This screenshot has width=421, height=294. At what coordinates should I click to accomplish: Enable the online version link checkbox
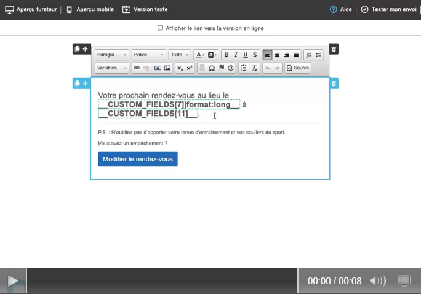161,28
